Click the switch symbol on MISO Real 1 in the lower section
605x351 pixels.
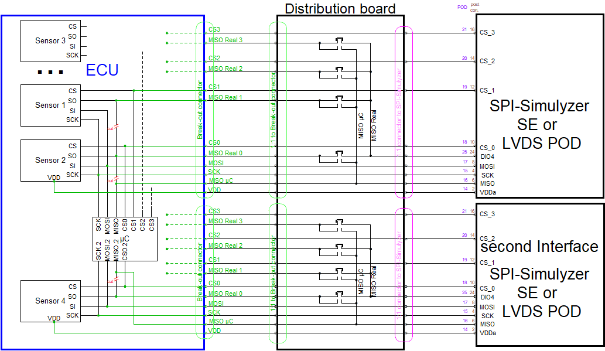coord(340,273)
